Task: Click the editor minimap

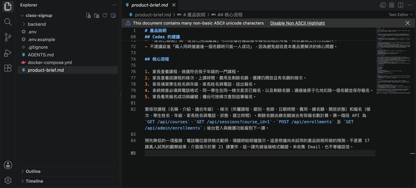Action: [x=393, y=60]
